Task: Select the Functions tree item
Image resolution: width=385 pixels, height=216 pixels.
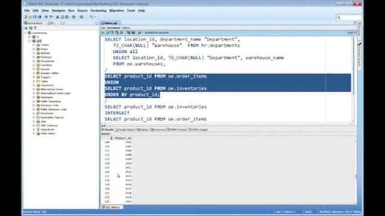Action: (46, 65)
